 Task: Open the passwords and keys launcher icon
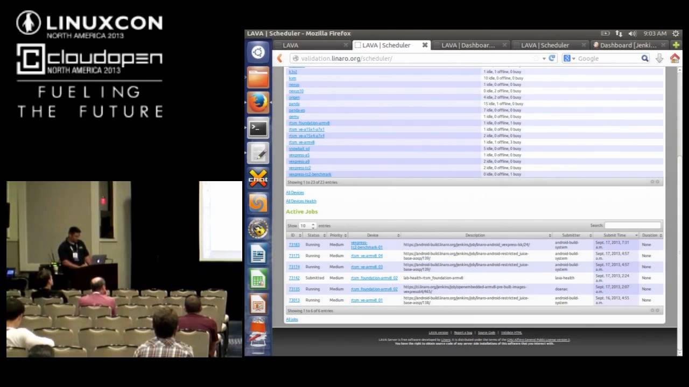pos(258,228)
